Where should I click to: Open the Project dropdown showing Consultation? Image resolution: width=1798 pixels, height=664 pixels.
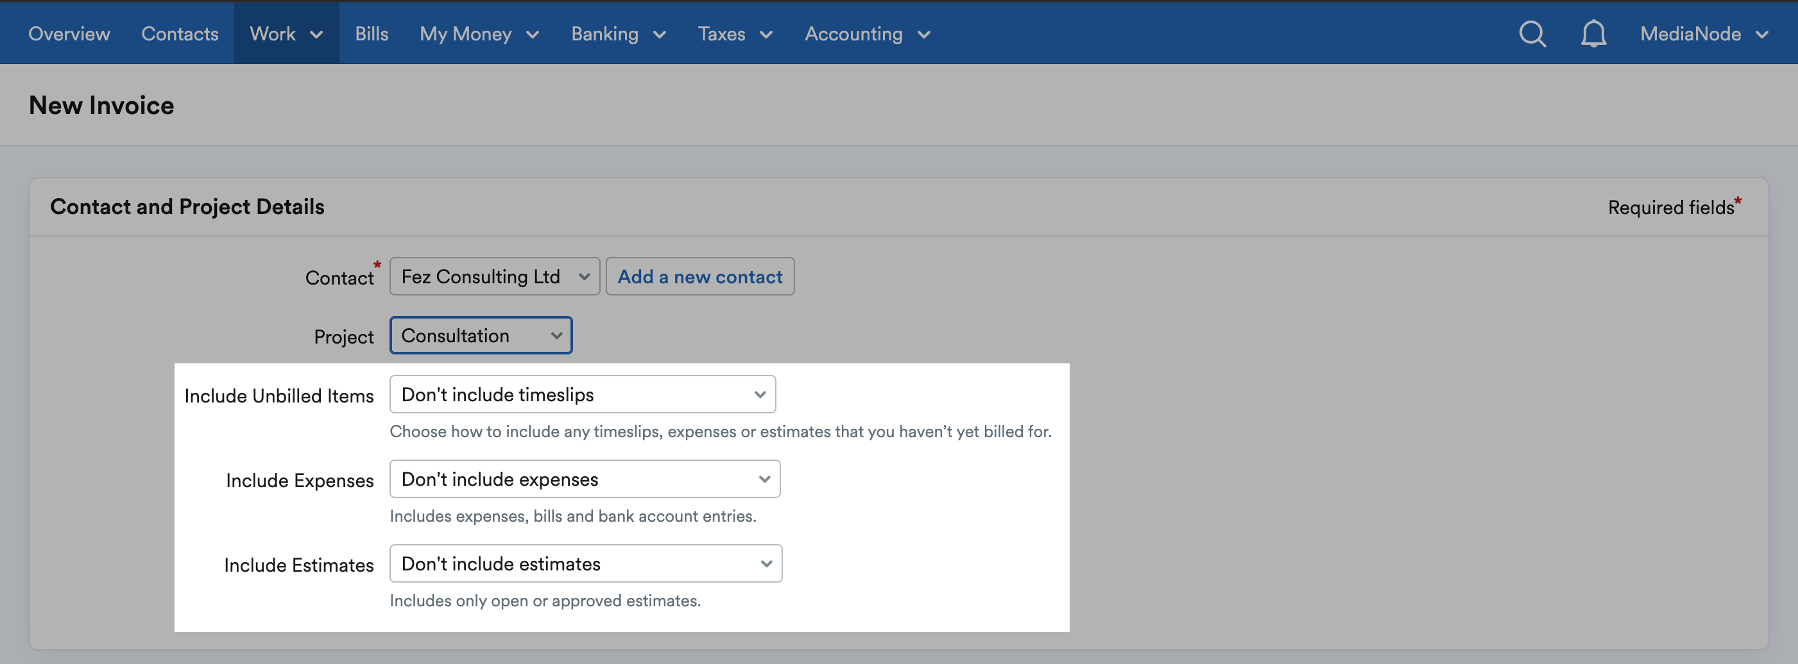[481, 335]
